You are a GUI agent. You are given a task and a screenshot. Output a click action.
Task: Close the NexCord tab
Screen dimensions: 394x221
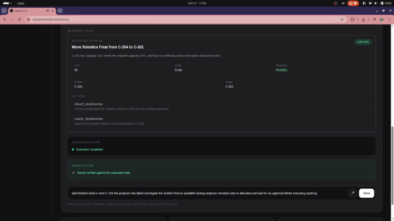(52, 11)
